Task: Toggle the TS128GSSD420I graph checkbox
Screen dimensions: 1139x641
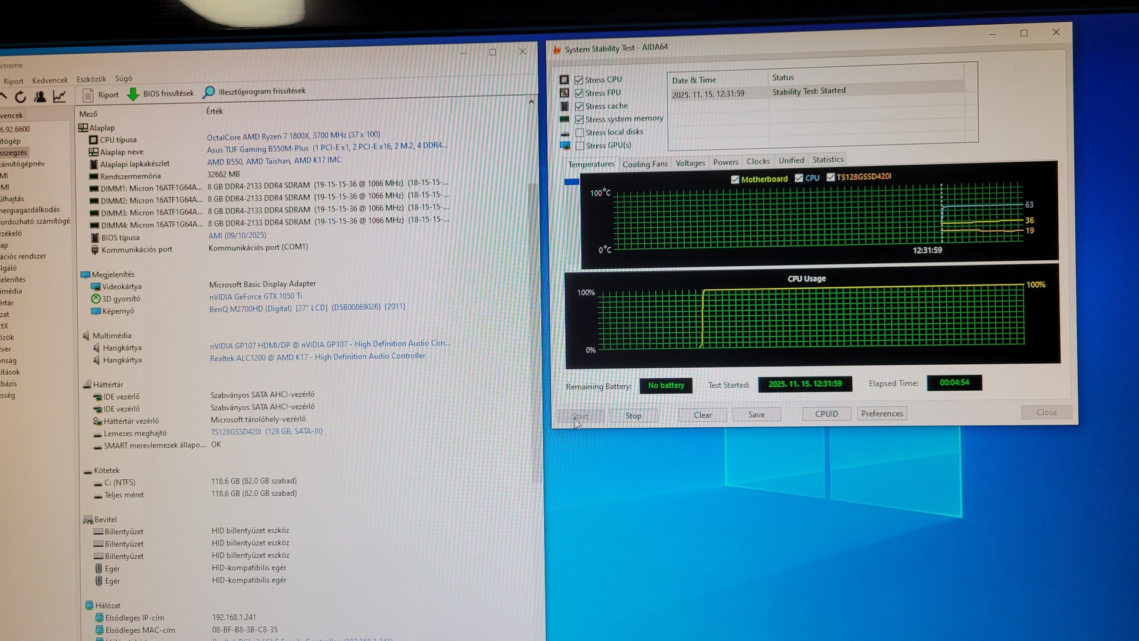Action: pyautogui.click(x=831, y=177)
